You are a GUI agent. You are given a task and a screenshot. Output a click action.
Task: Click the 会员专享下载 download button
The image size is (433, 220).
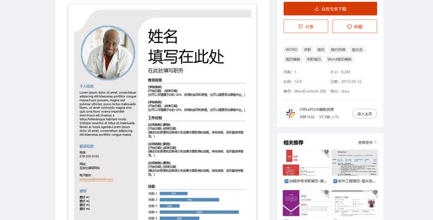330,9
